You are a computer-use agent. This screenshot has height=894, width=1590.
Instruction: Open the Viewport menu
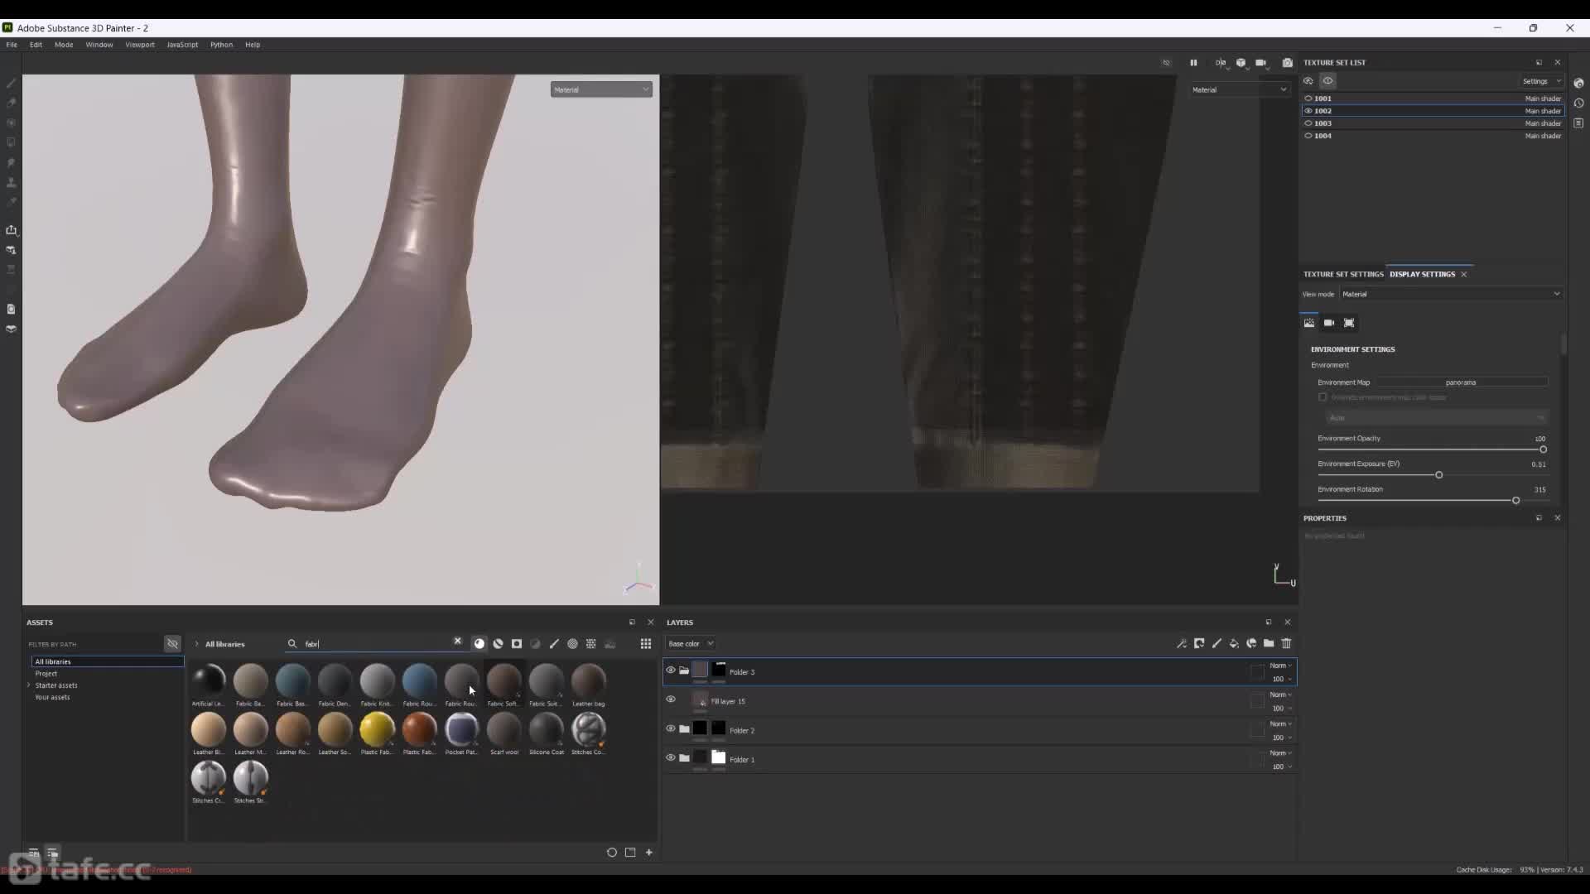point(140,45)
